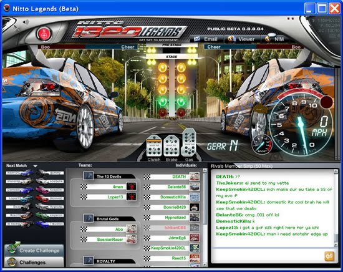343x272 pixels.
Task: Click the chat scroll-up arrow
Action: point(336,172)
